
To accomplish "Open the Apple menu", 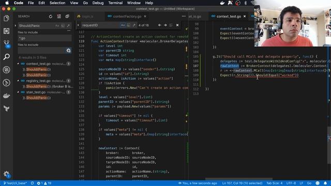I will pos(7,3).
